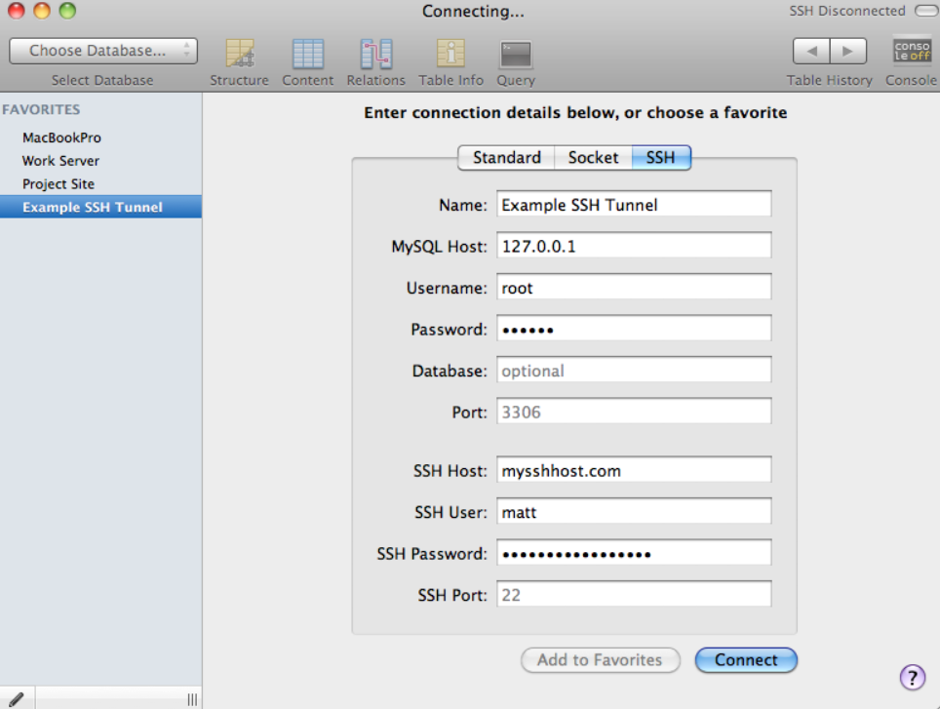The image size is (940, 709).
Task: Open the Structure view
Action: coord(239,62)
